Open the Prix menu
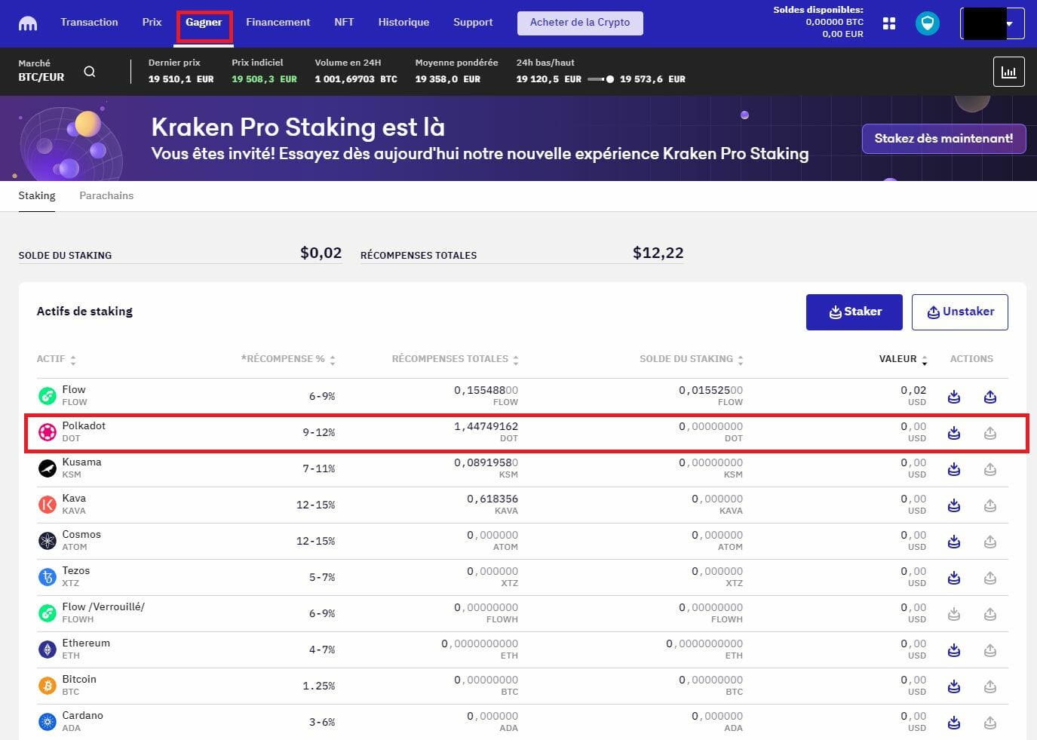Screen dimensions: 1037x740 152,23
